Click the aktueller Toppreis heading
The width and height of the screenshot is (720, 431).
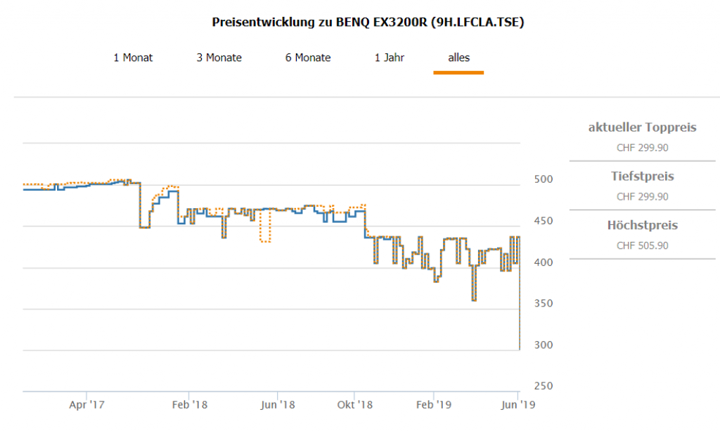pos(642,127)
